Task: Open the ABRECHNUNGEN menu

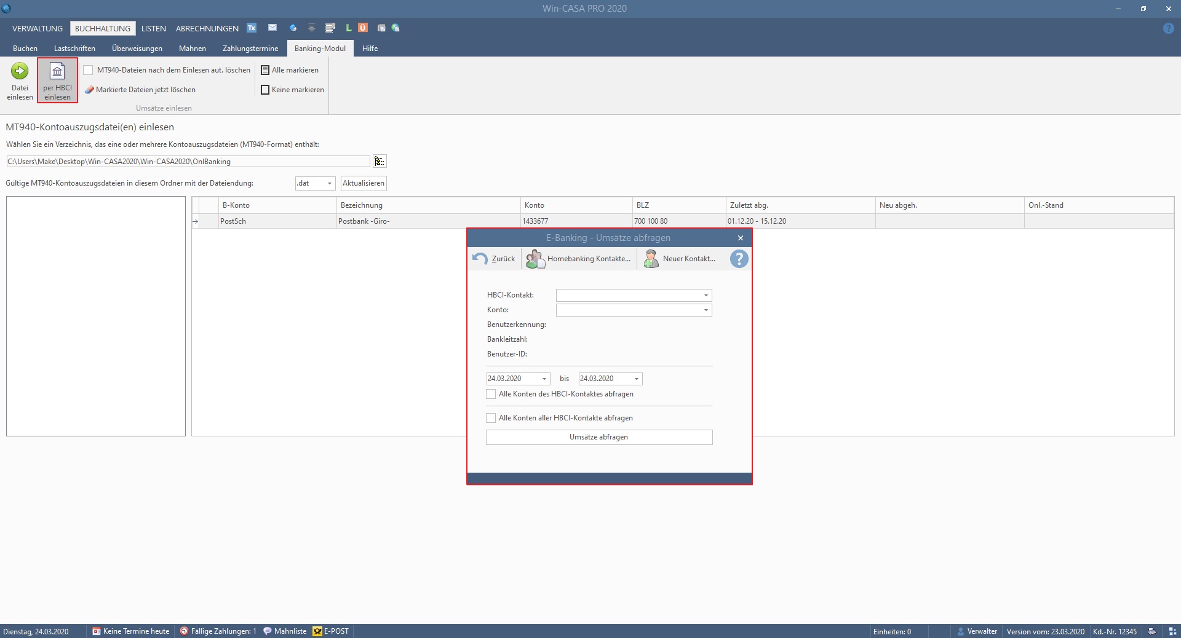Action: tap(207, 28)
